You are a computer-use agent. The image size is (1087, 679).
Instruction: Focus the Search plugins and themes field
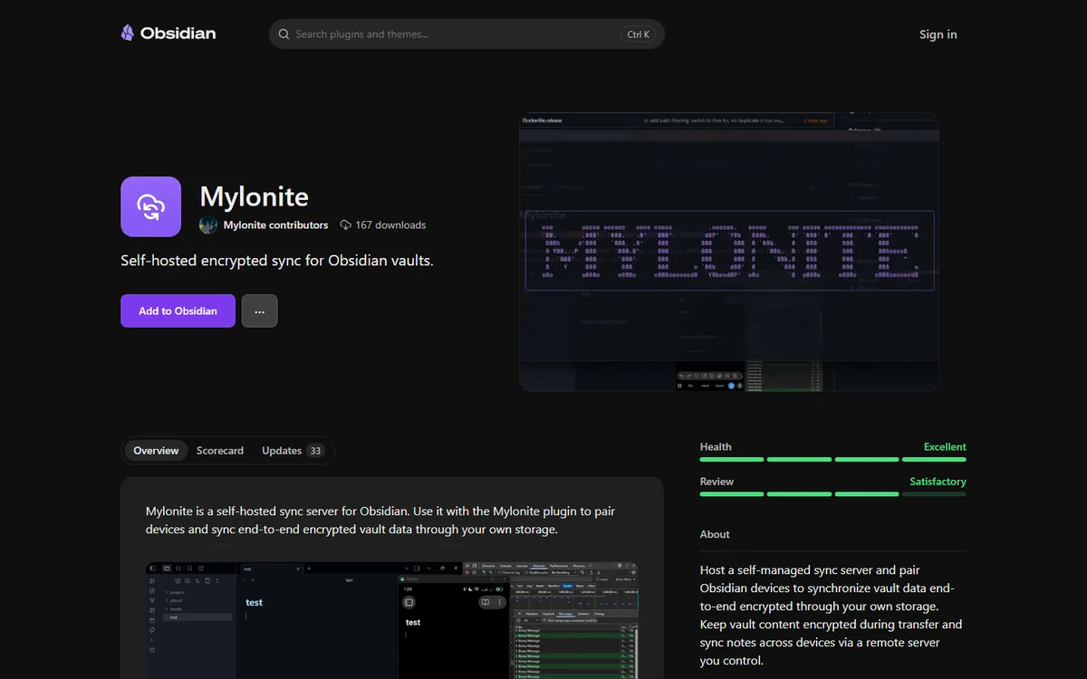[467, 34]
